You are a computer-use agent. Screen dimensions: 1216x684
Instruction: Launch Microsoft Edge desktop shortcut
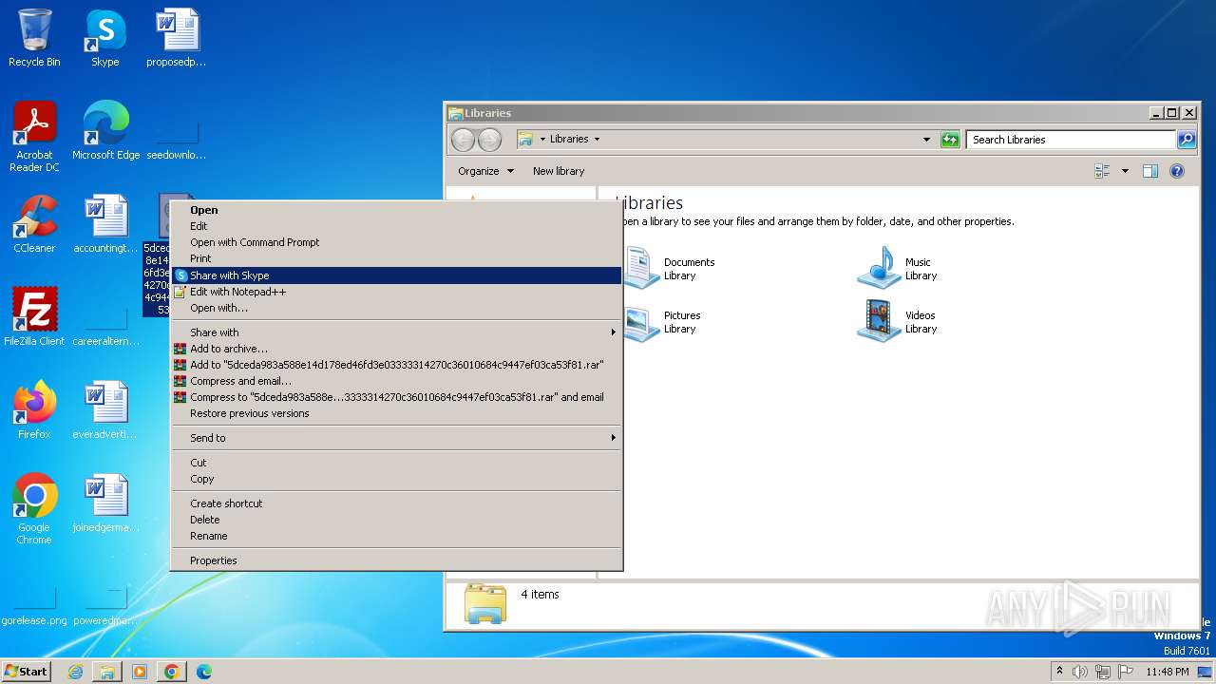click(105, 131)
